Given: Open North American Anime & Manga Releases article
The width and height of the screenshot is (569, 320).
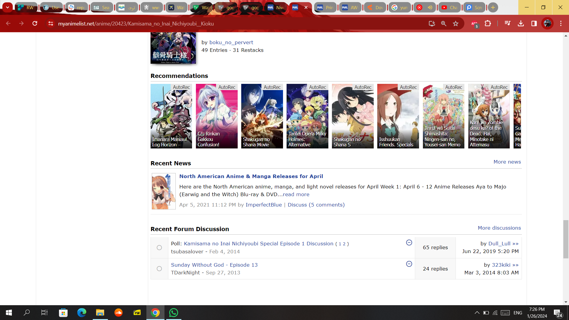Looking at the screenshot, I should tap(251, 176).
